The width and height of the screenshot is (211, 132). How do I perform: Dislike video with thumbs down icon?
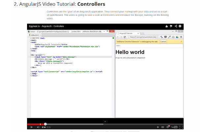coord(170,26)
